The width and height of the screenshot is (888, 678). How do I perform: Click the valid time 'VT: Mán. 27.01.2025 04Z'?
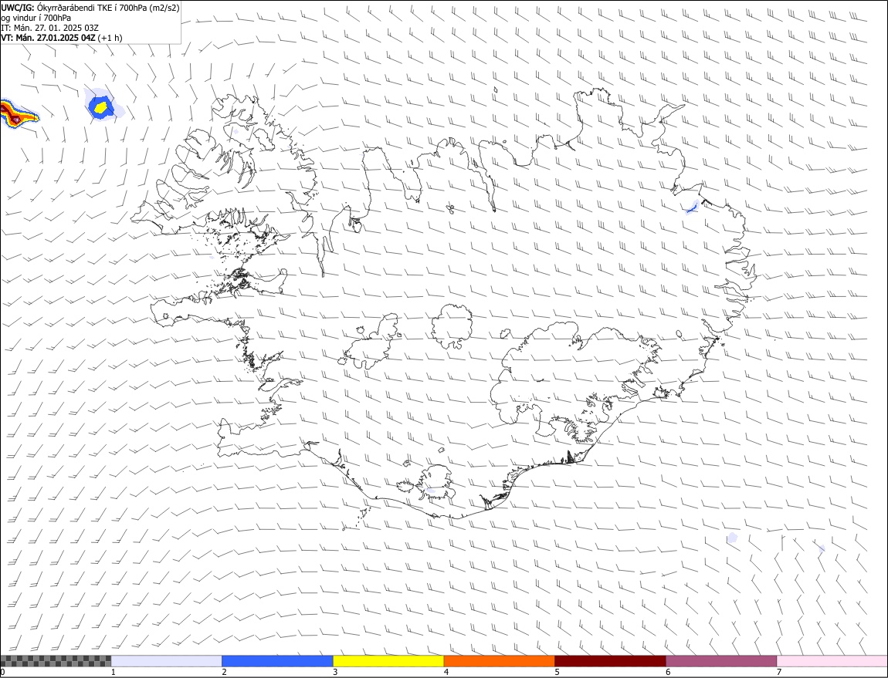[48, 38]
